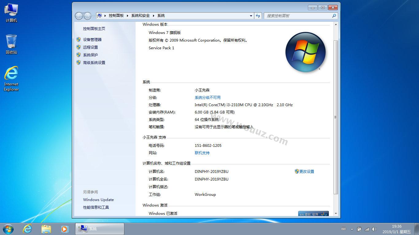Click the volume speaker tray icon

374,229
